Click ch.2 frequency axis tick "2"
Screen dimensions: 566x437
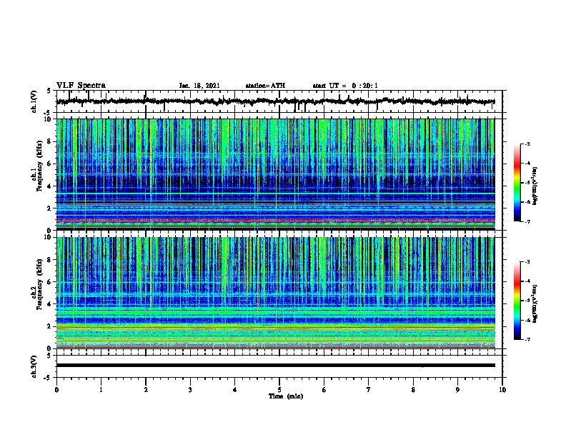49,326
